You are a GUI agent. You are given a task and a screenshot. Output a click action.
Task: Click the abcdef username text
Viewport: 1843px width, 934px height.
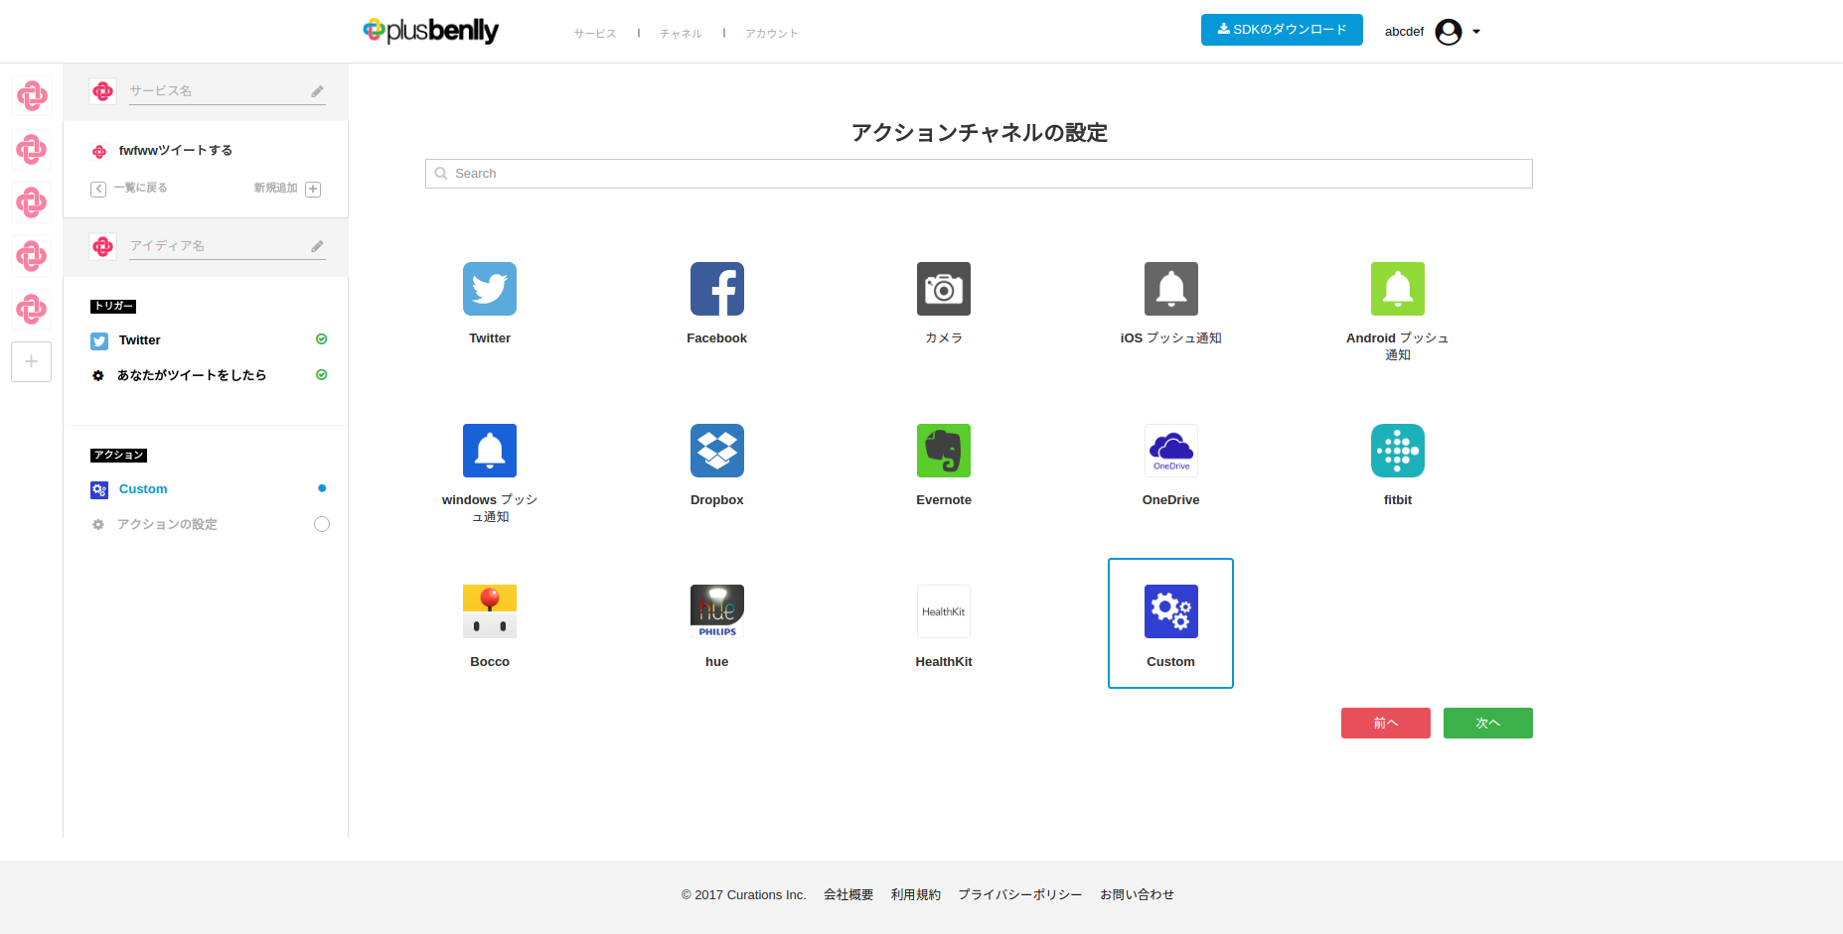1404,32
